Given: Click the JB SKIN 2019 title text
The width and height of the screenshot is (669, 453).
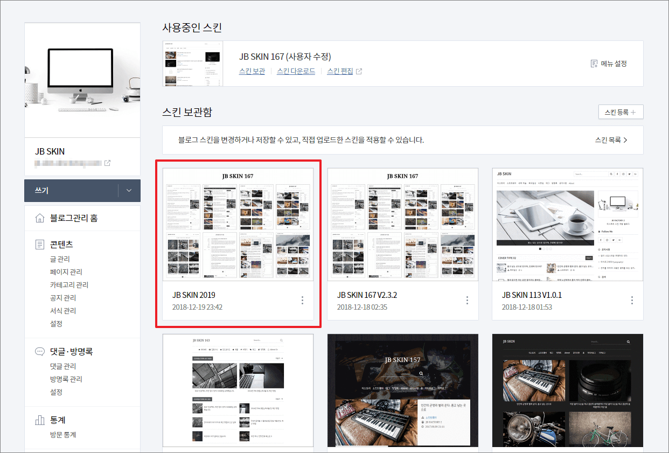Looking at the screenshot, I should tap(194, 295).
